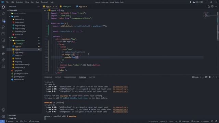
Task: Open the File menu
Action: (x=7, y=2)
